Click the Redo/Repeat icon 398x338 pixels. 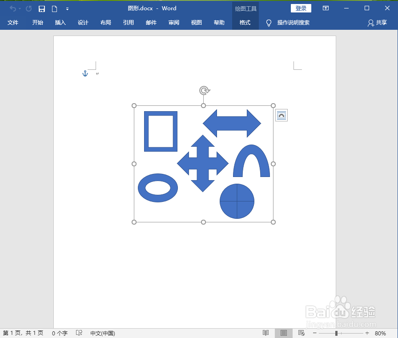[x=28, y=8]
